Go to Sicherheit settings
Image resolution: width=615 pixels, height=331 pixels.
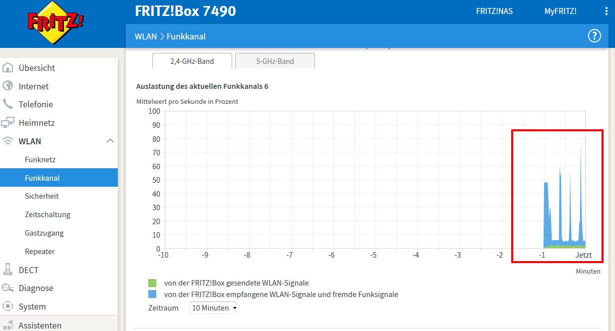[41, 196]
